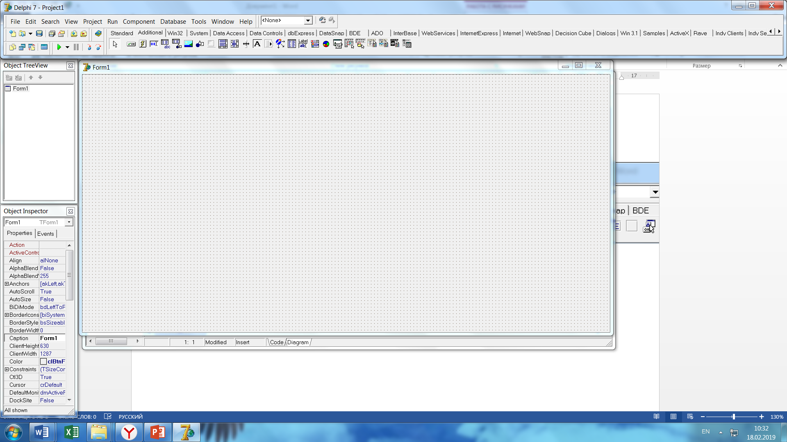Click the View Form icon
The height and width of the screenshot is (442, 787).
[x=22, y=47]
